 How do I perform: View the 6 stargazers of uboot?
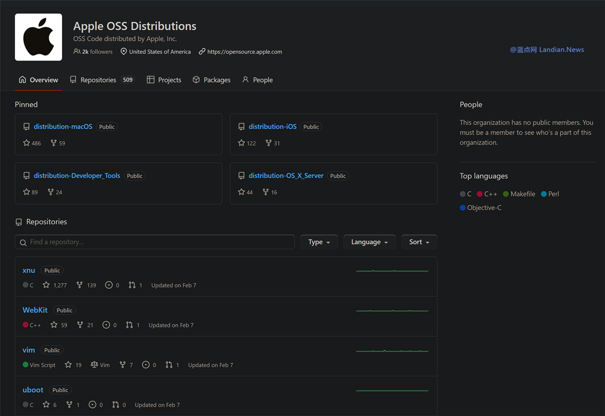[49, 405]
